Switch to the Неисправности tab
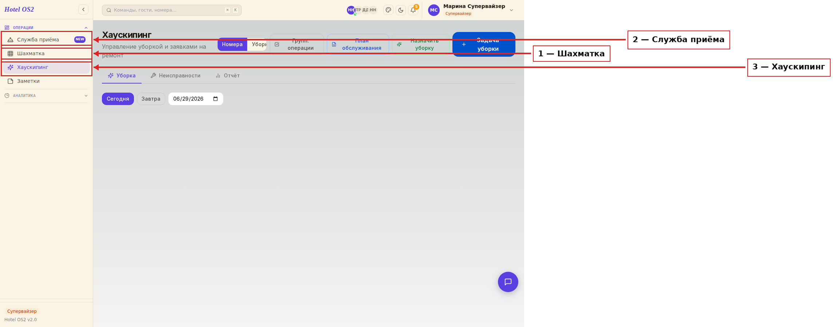Screen dimensions: 839x327 tap(175, 76)
